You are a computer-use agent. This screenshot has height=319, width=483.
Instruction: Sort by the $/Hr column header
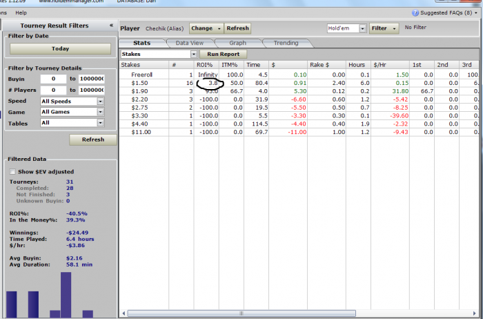(x=390, y=65)
